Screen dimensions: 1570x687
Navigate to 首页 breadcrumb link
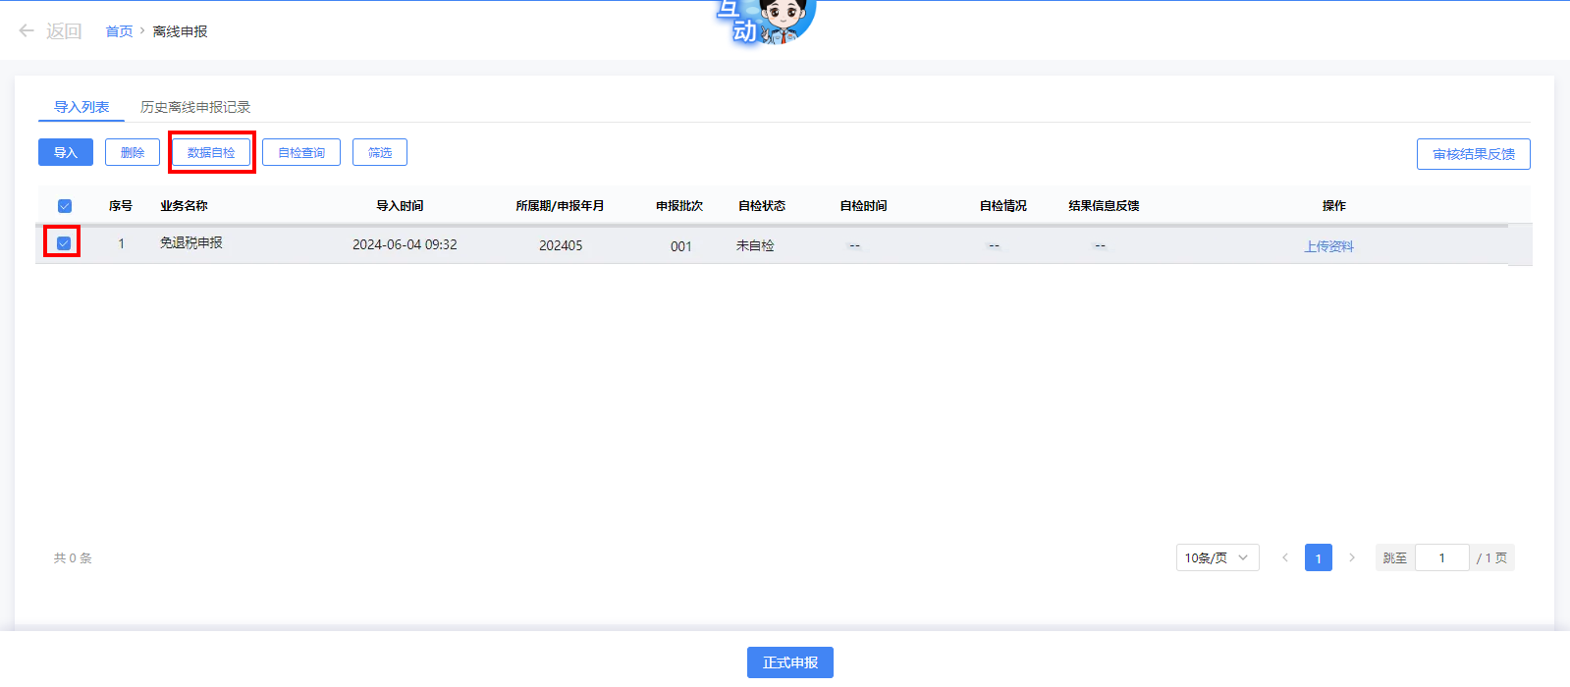[x=119, y=31]
